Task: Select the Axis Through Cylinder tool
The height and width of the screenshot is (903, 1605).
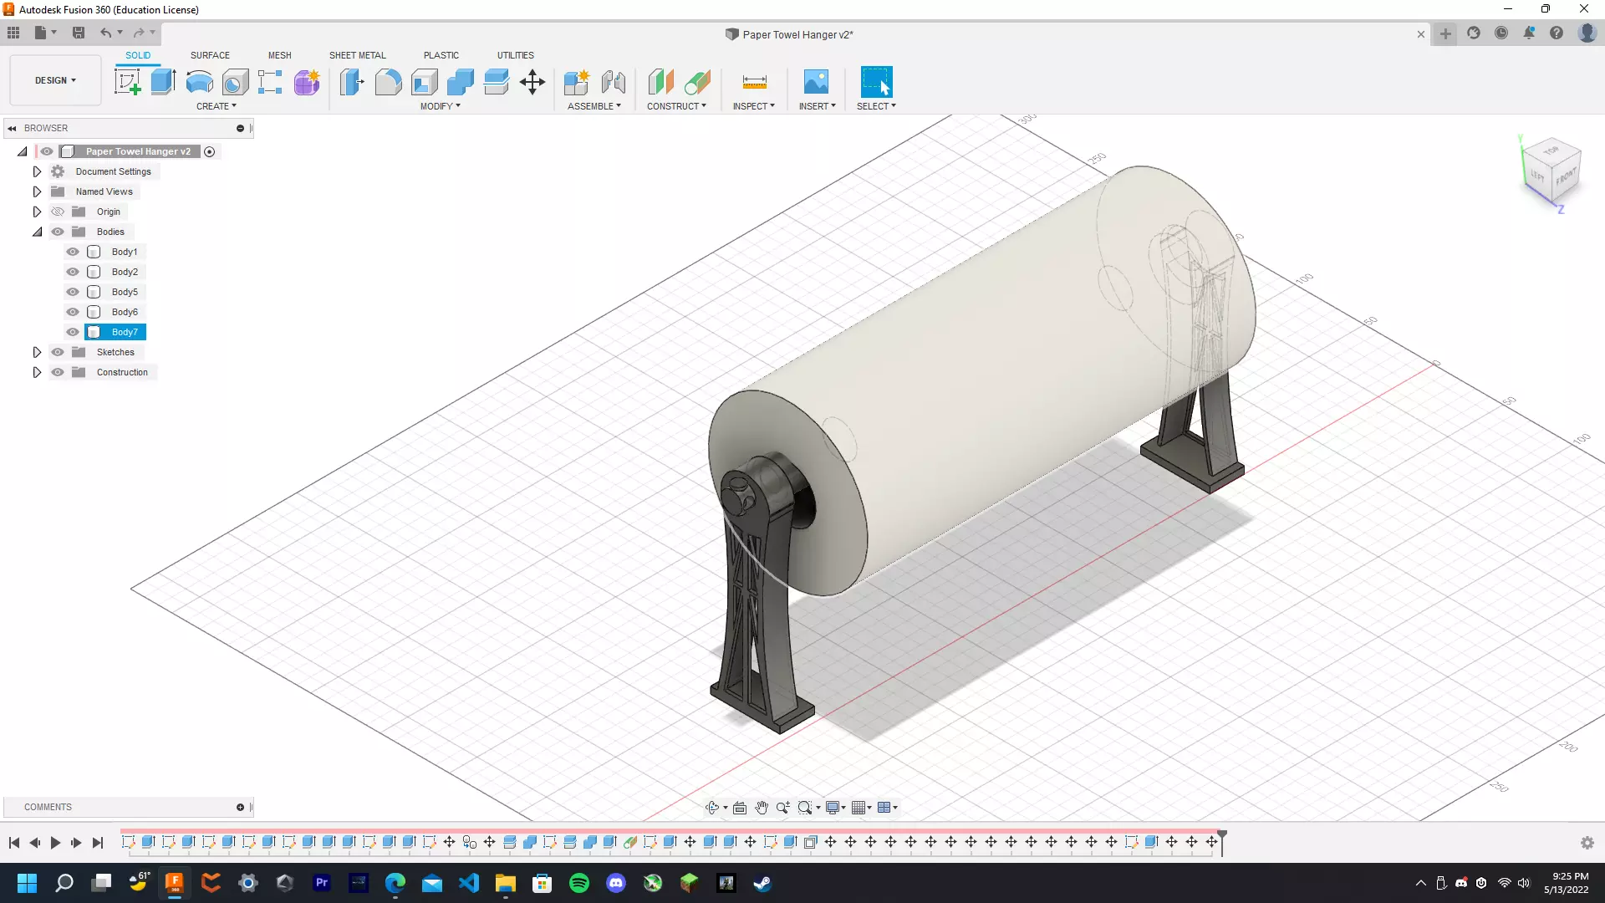Action: [x=696, y=82]
